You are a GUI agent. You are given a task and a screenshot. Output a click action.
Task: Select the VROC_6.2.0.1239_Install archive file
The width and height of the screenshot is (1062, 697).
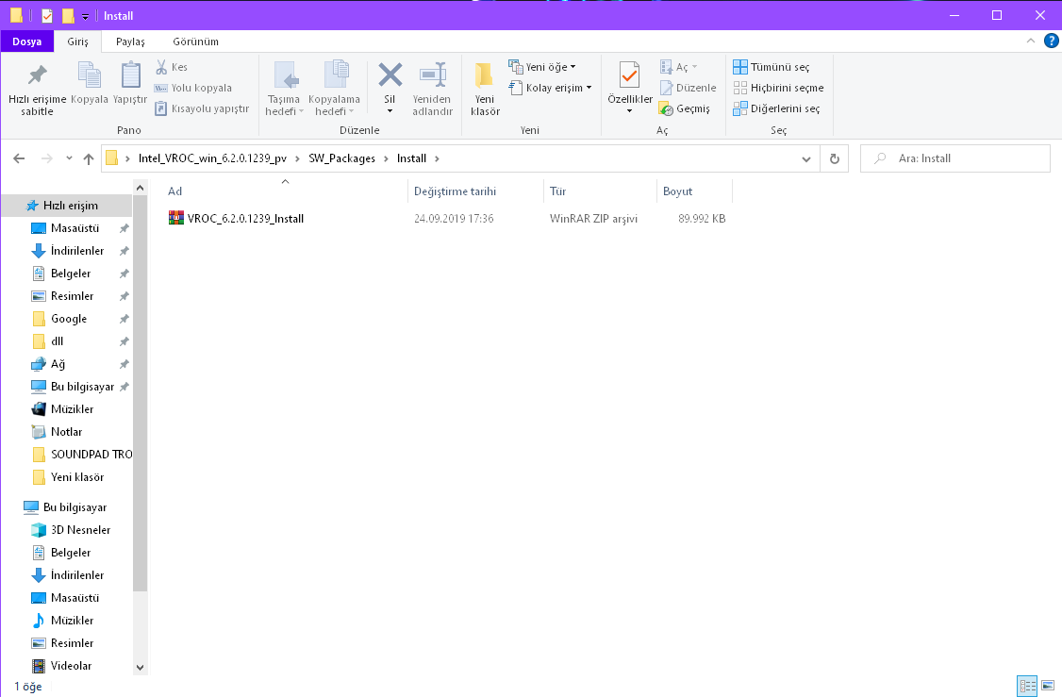[x=245, y=219]
